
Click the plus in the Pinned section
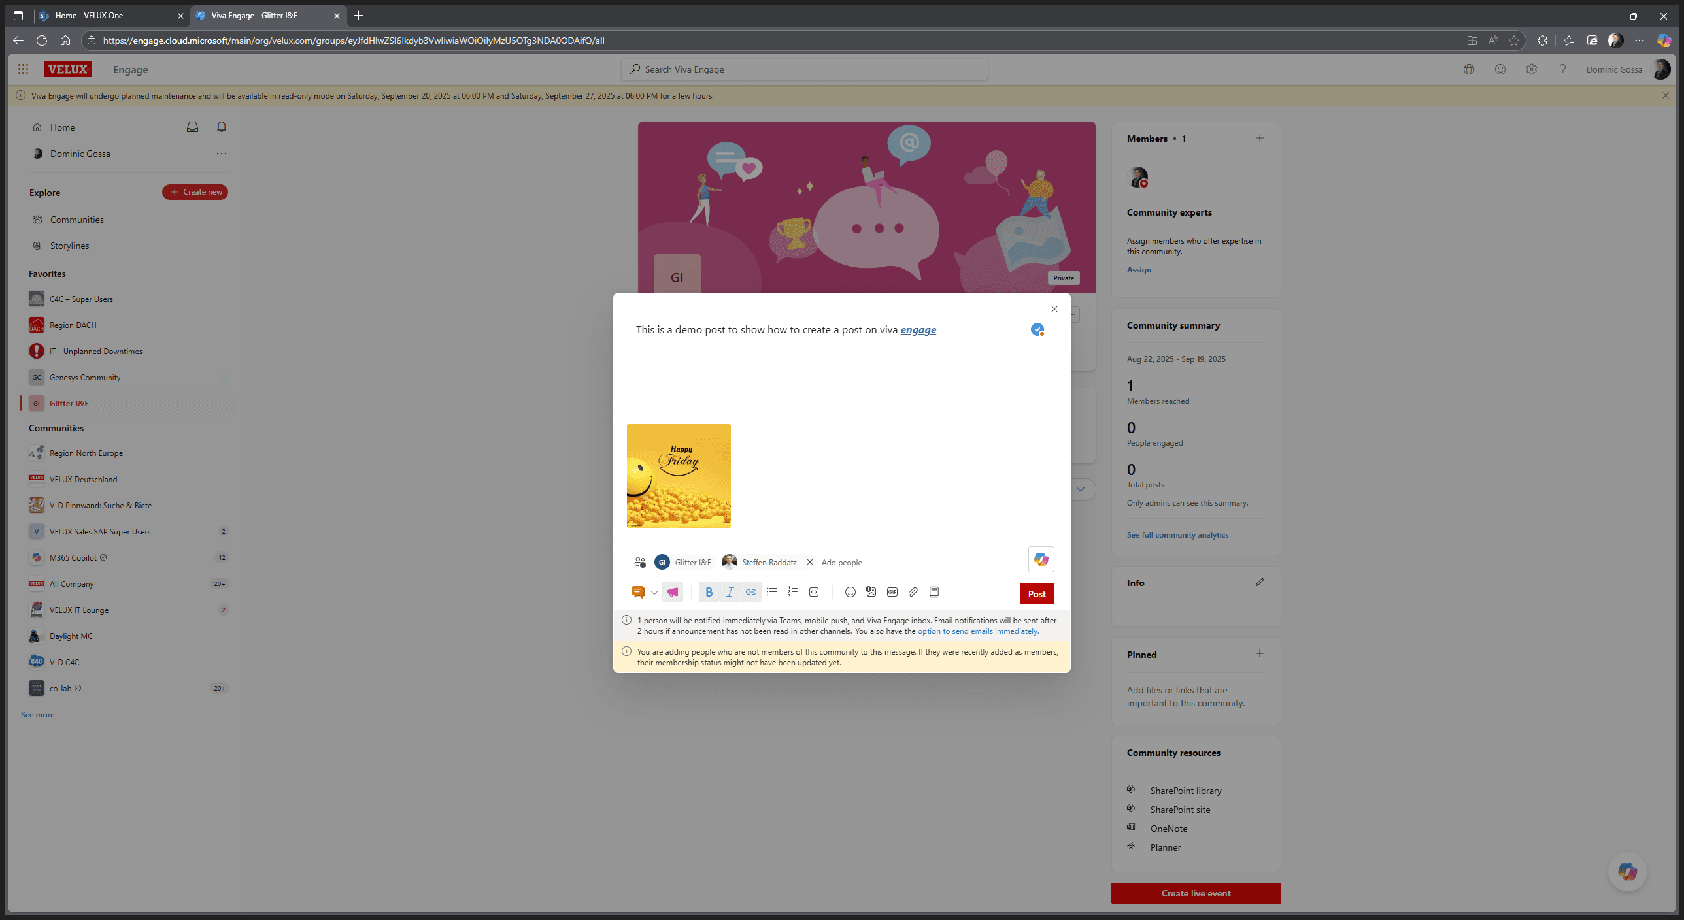[1260, 653]
